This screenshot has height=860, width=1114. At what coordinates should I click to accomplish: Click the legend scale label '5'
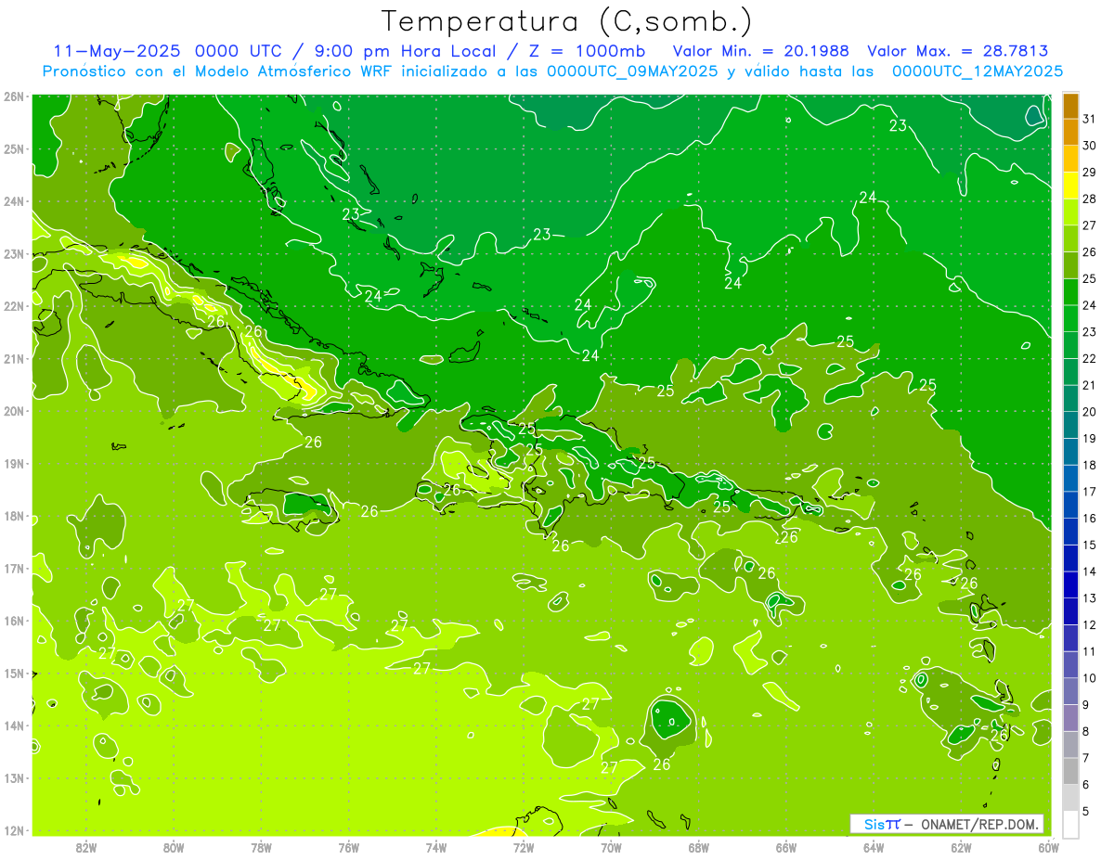point(1086,812)
